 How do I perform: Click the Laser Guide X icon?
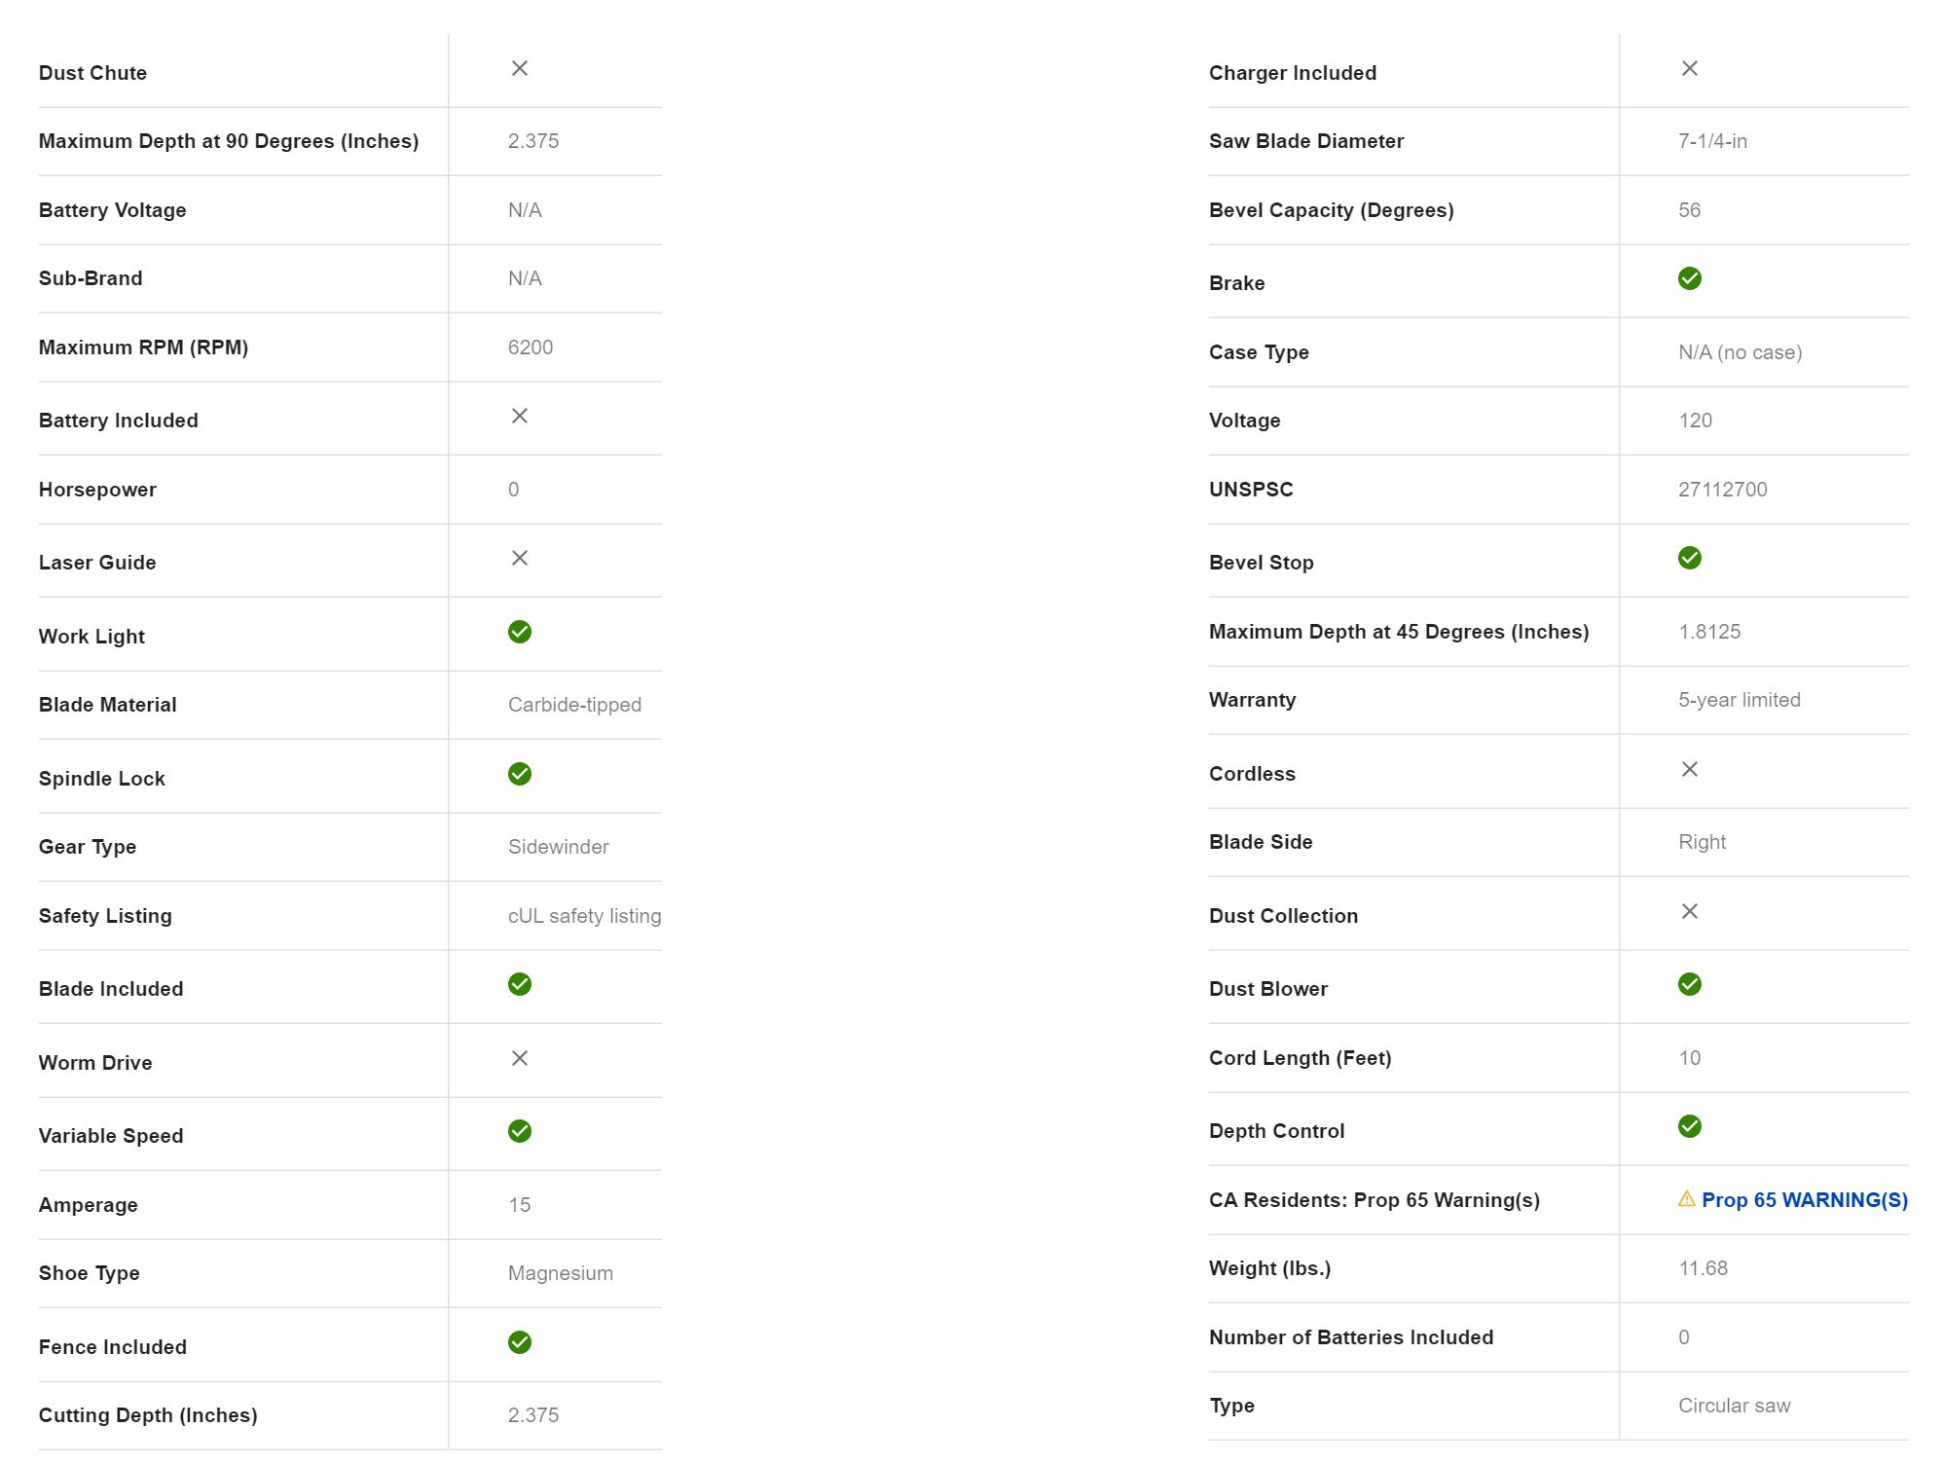point(520,558)
